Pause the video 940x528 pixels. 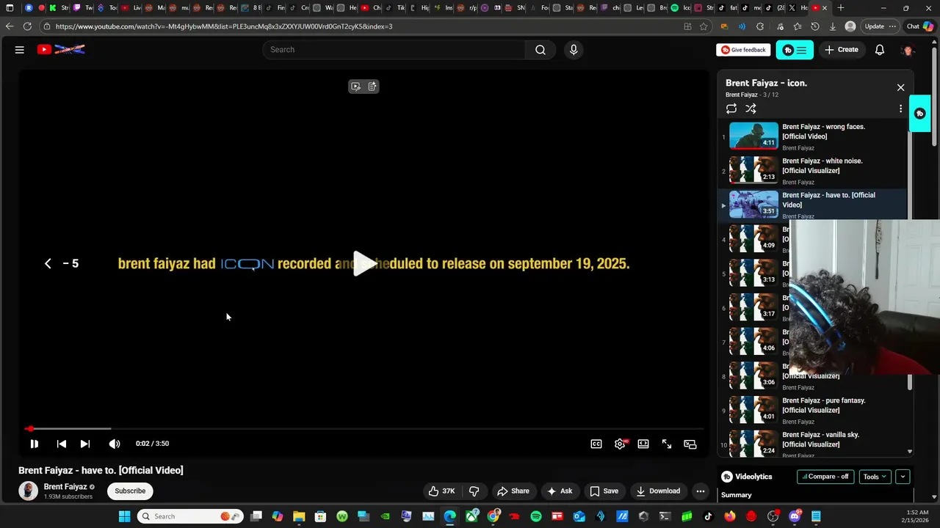(34, 444)
